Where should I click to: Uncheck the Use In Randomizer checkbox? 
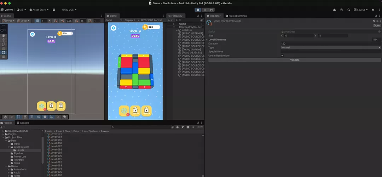[x=282, y=56]
